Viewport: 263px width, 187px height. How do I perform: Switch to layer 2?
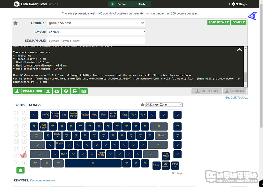tap(25, 148)
